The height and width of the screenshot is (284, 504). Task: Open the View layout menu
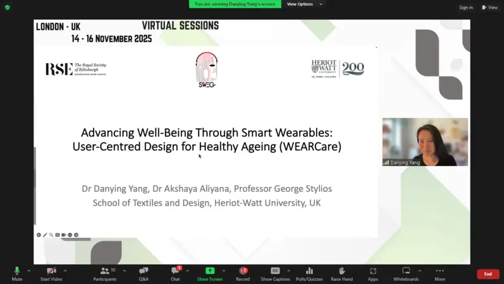point(489,8)
